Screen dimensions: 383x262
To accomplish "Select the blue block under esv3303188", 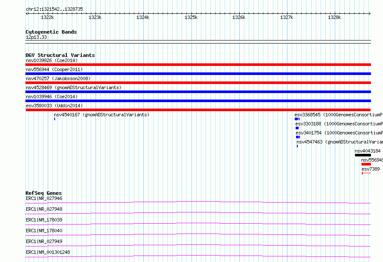I will (x=297, y=128).
